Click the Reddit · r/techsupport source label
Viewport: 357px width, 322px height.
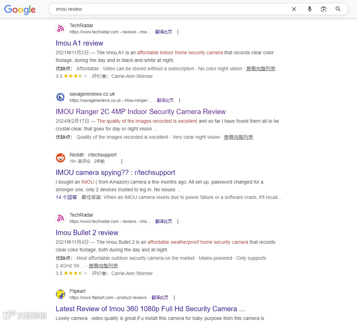coord(93,155)
